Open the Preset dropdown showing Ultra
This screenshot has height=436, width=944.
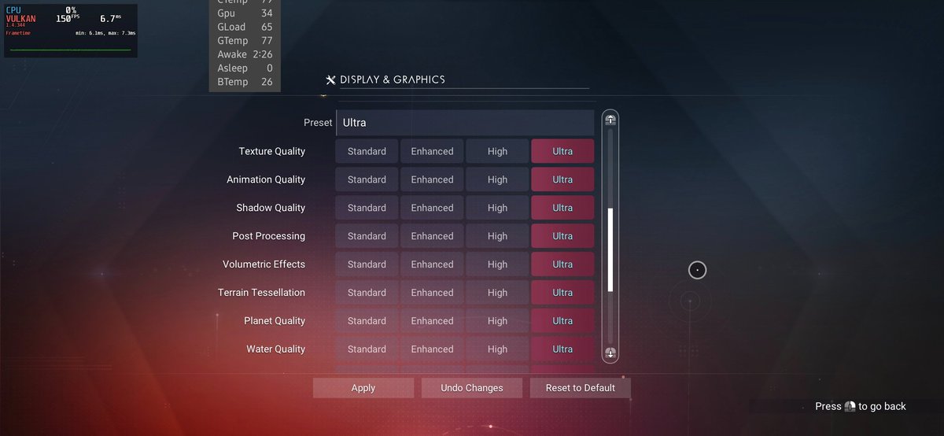click(x=465, y=123)
